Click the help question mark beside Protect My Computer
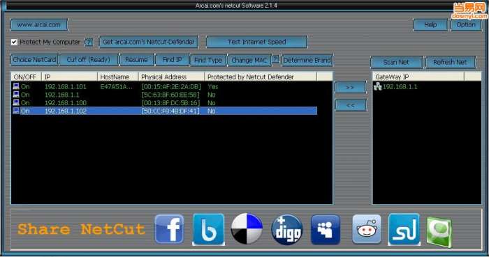489x257 pixels. coord(89,42)
